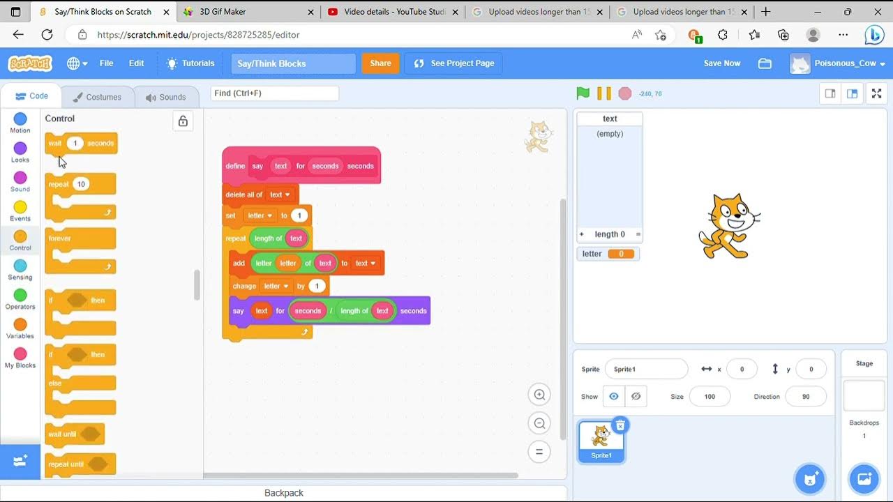The height and width of the screenshot is (502, 893).
Task: Select the Sprite1 thumbnail
Action: [601, 441]
